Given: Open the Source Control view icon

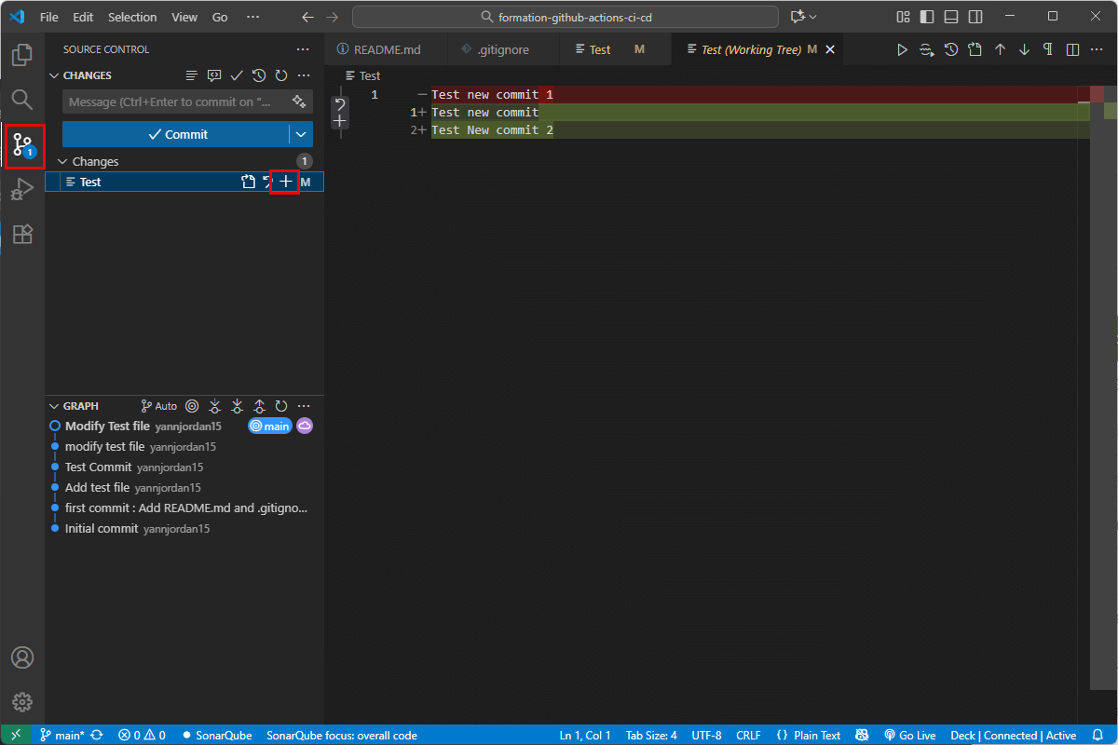Looking at the screenshot, I should pyautogui.click(x=21, y=144).
